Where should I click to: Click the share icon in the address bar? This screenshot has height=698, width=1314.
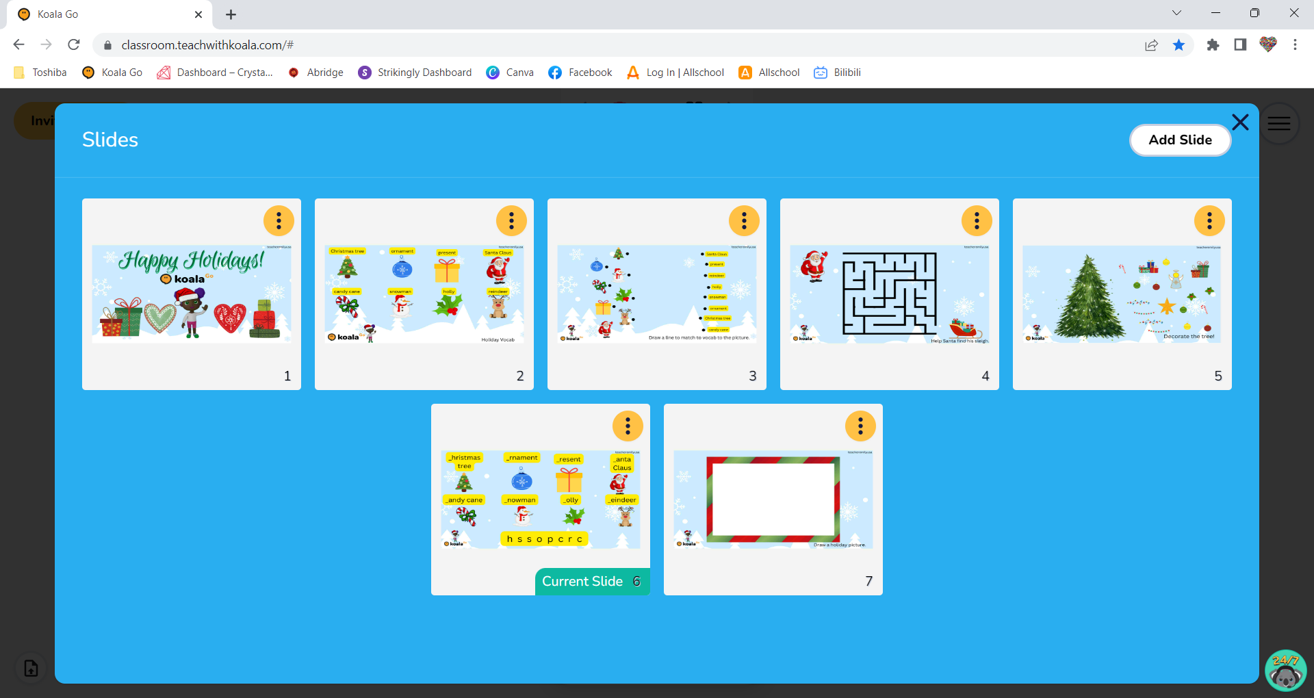[1151, 44]
